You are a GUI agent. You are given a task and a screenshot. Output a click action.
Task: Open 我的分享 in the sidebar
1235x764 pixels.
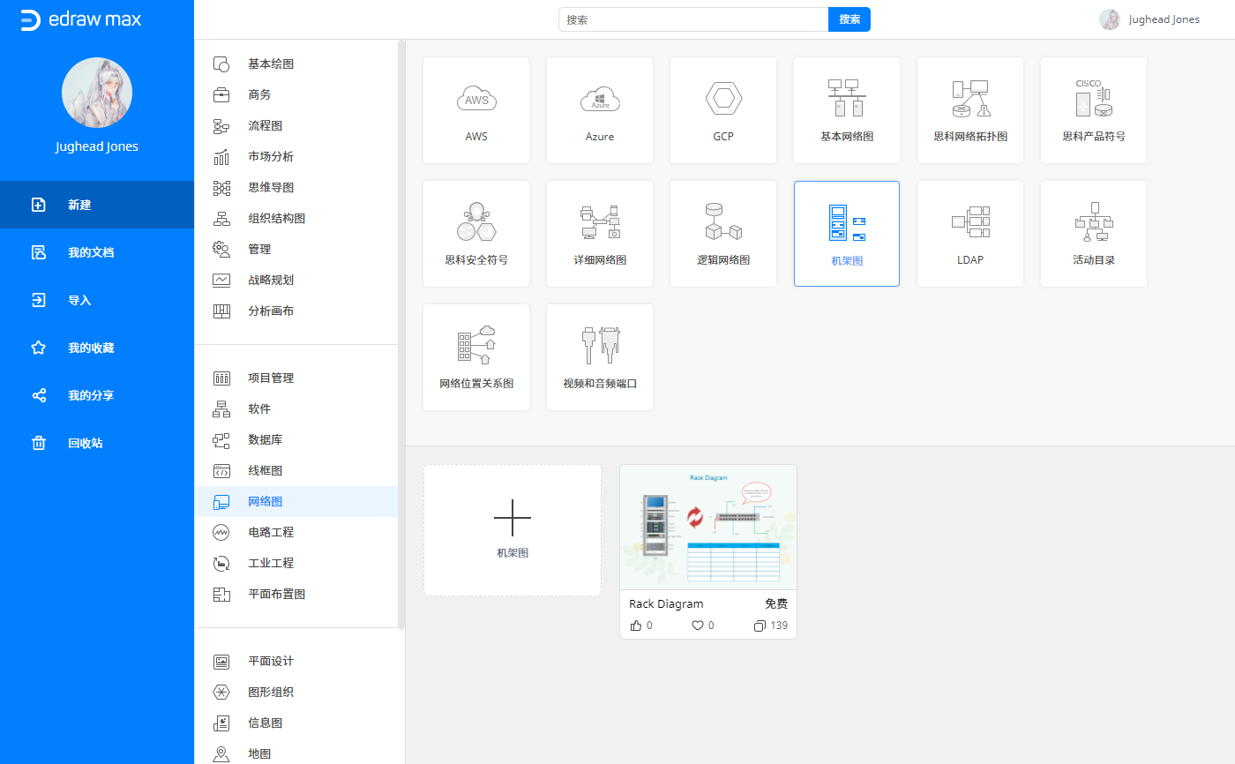(x=97, y=395)
